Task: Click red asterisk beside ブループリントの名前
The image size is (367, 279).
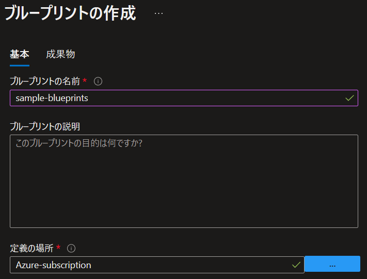Action: 85,80
